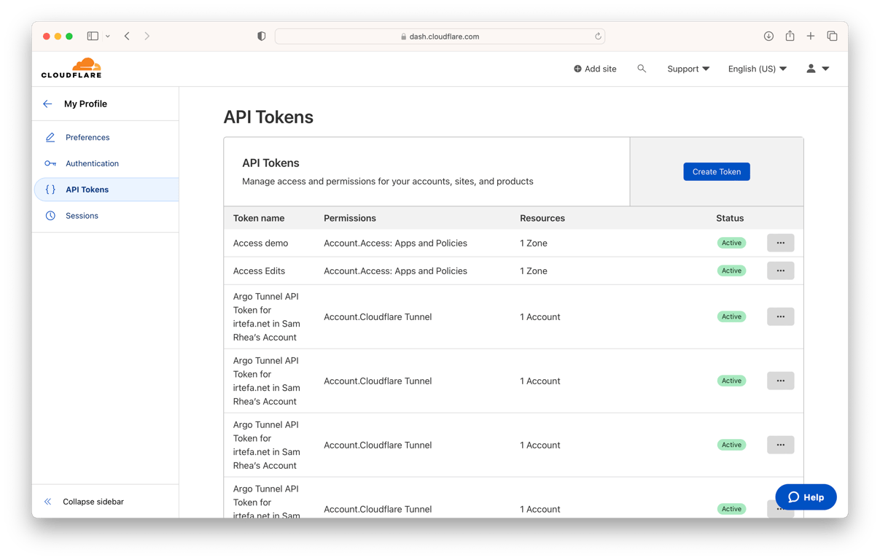The width and height of the screenshot is (880, 560).
Task: Open the ellipsis menu for Access Edits token
Action: coord(780,271)
